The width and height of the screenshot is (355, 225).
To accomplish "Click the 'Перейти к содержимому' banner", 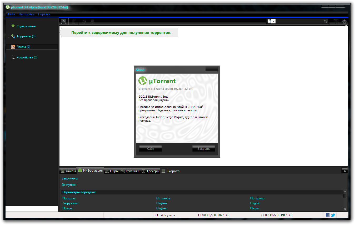I will tap(119, 33).
